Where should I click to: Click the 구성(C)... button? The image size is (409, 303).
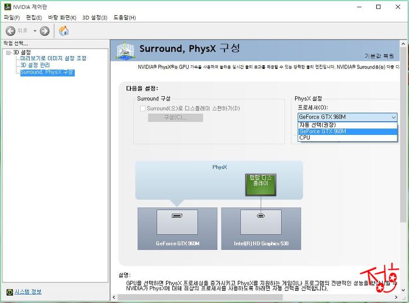(175, 117)
